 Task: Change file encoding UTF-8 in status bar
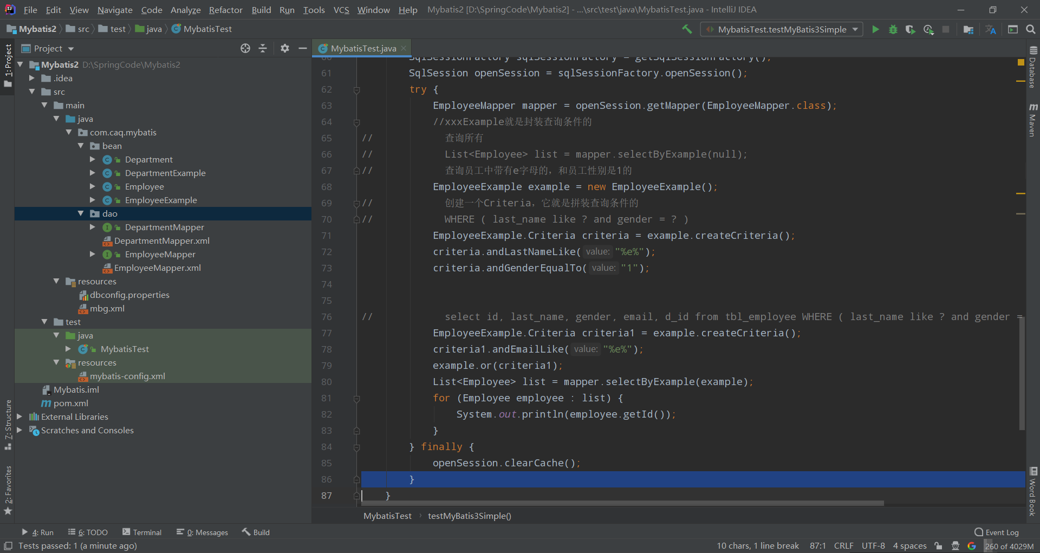pos(873,546)
